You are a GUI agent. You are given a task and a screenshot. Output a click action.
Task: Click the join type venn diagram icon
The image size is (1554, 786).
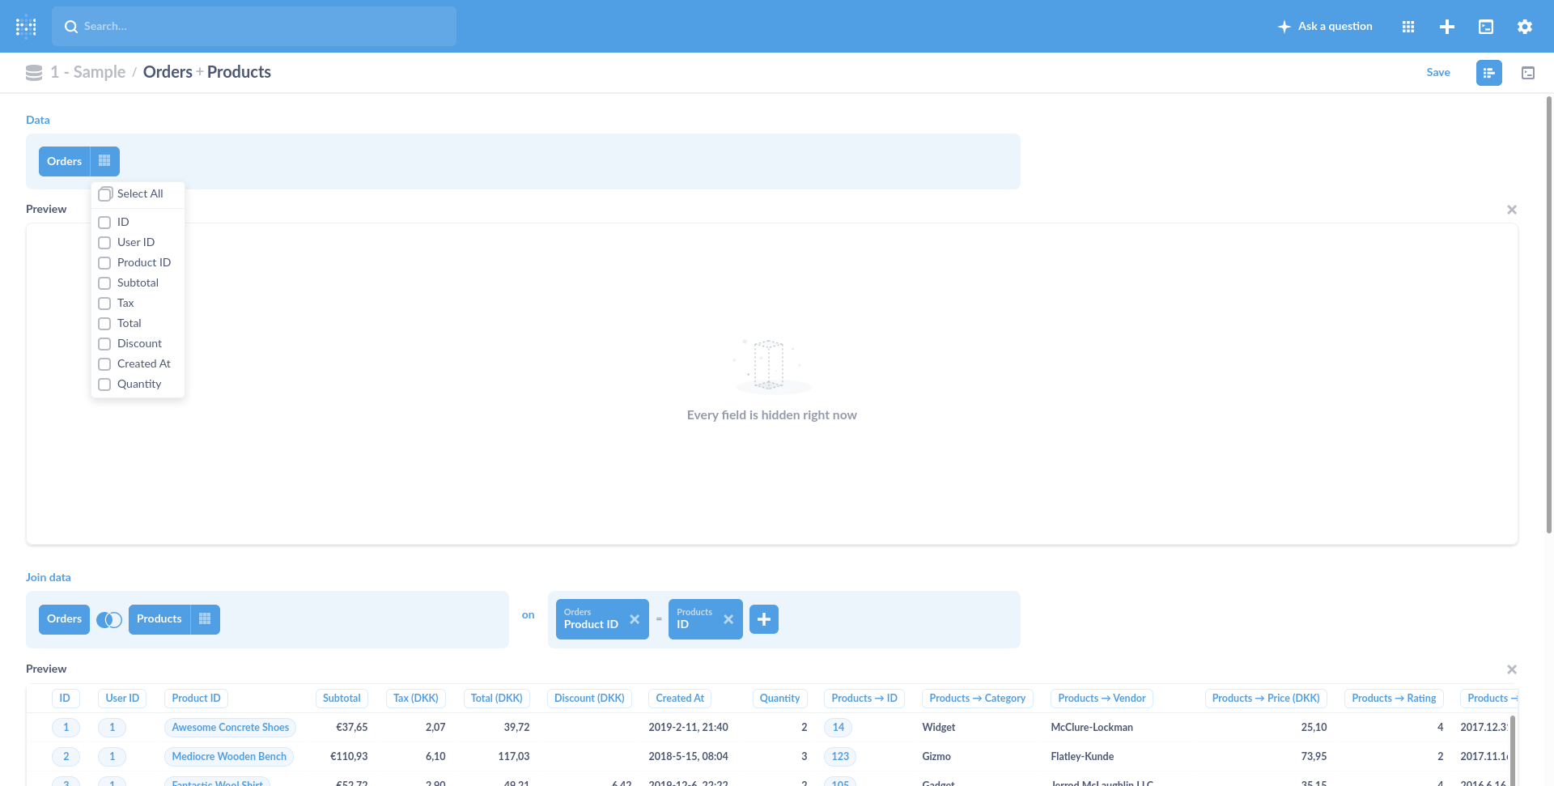click(x=109, y=619)
